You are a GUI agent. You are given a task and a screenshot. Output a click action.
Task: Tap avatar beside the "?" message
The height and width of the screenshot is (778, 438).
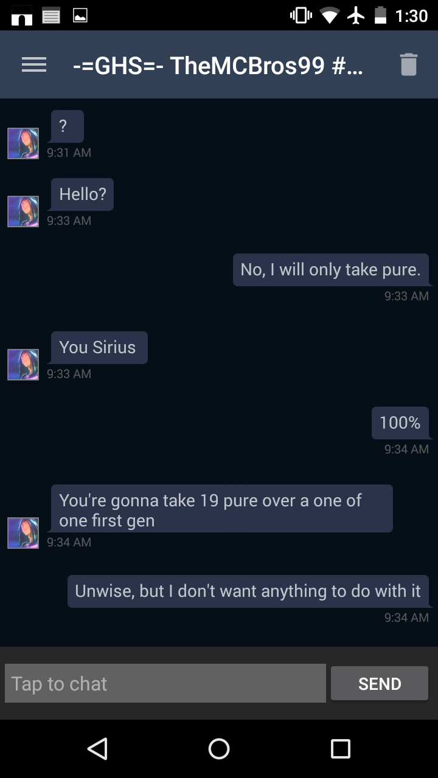pyautogui.click(x=23, y=143)
